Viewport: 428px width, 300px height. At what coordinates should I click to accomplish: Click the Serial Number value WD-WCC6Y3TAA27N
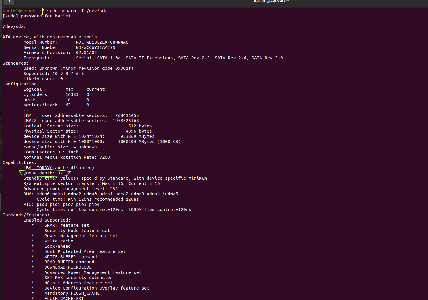[x=95, y=48]
